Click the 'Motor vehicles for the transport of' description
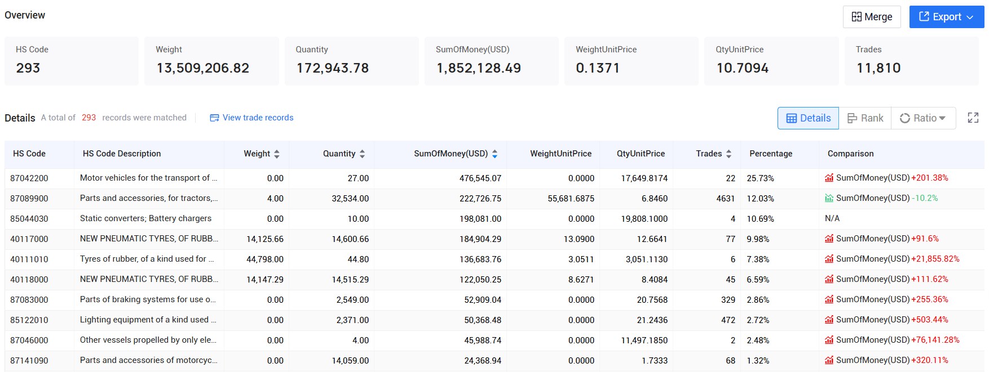The height and width of the screenshot is (372, 989). tap(148, 178)
